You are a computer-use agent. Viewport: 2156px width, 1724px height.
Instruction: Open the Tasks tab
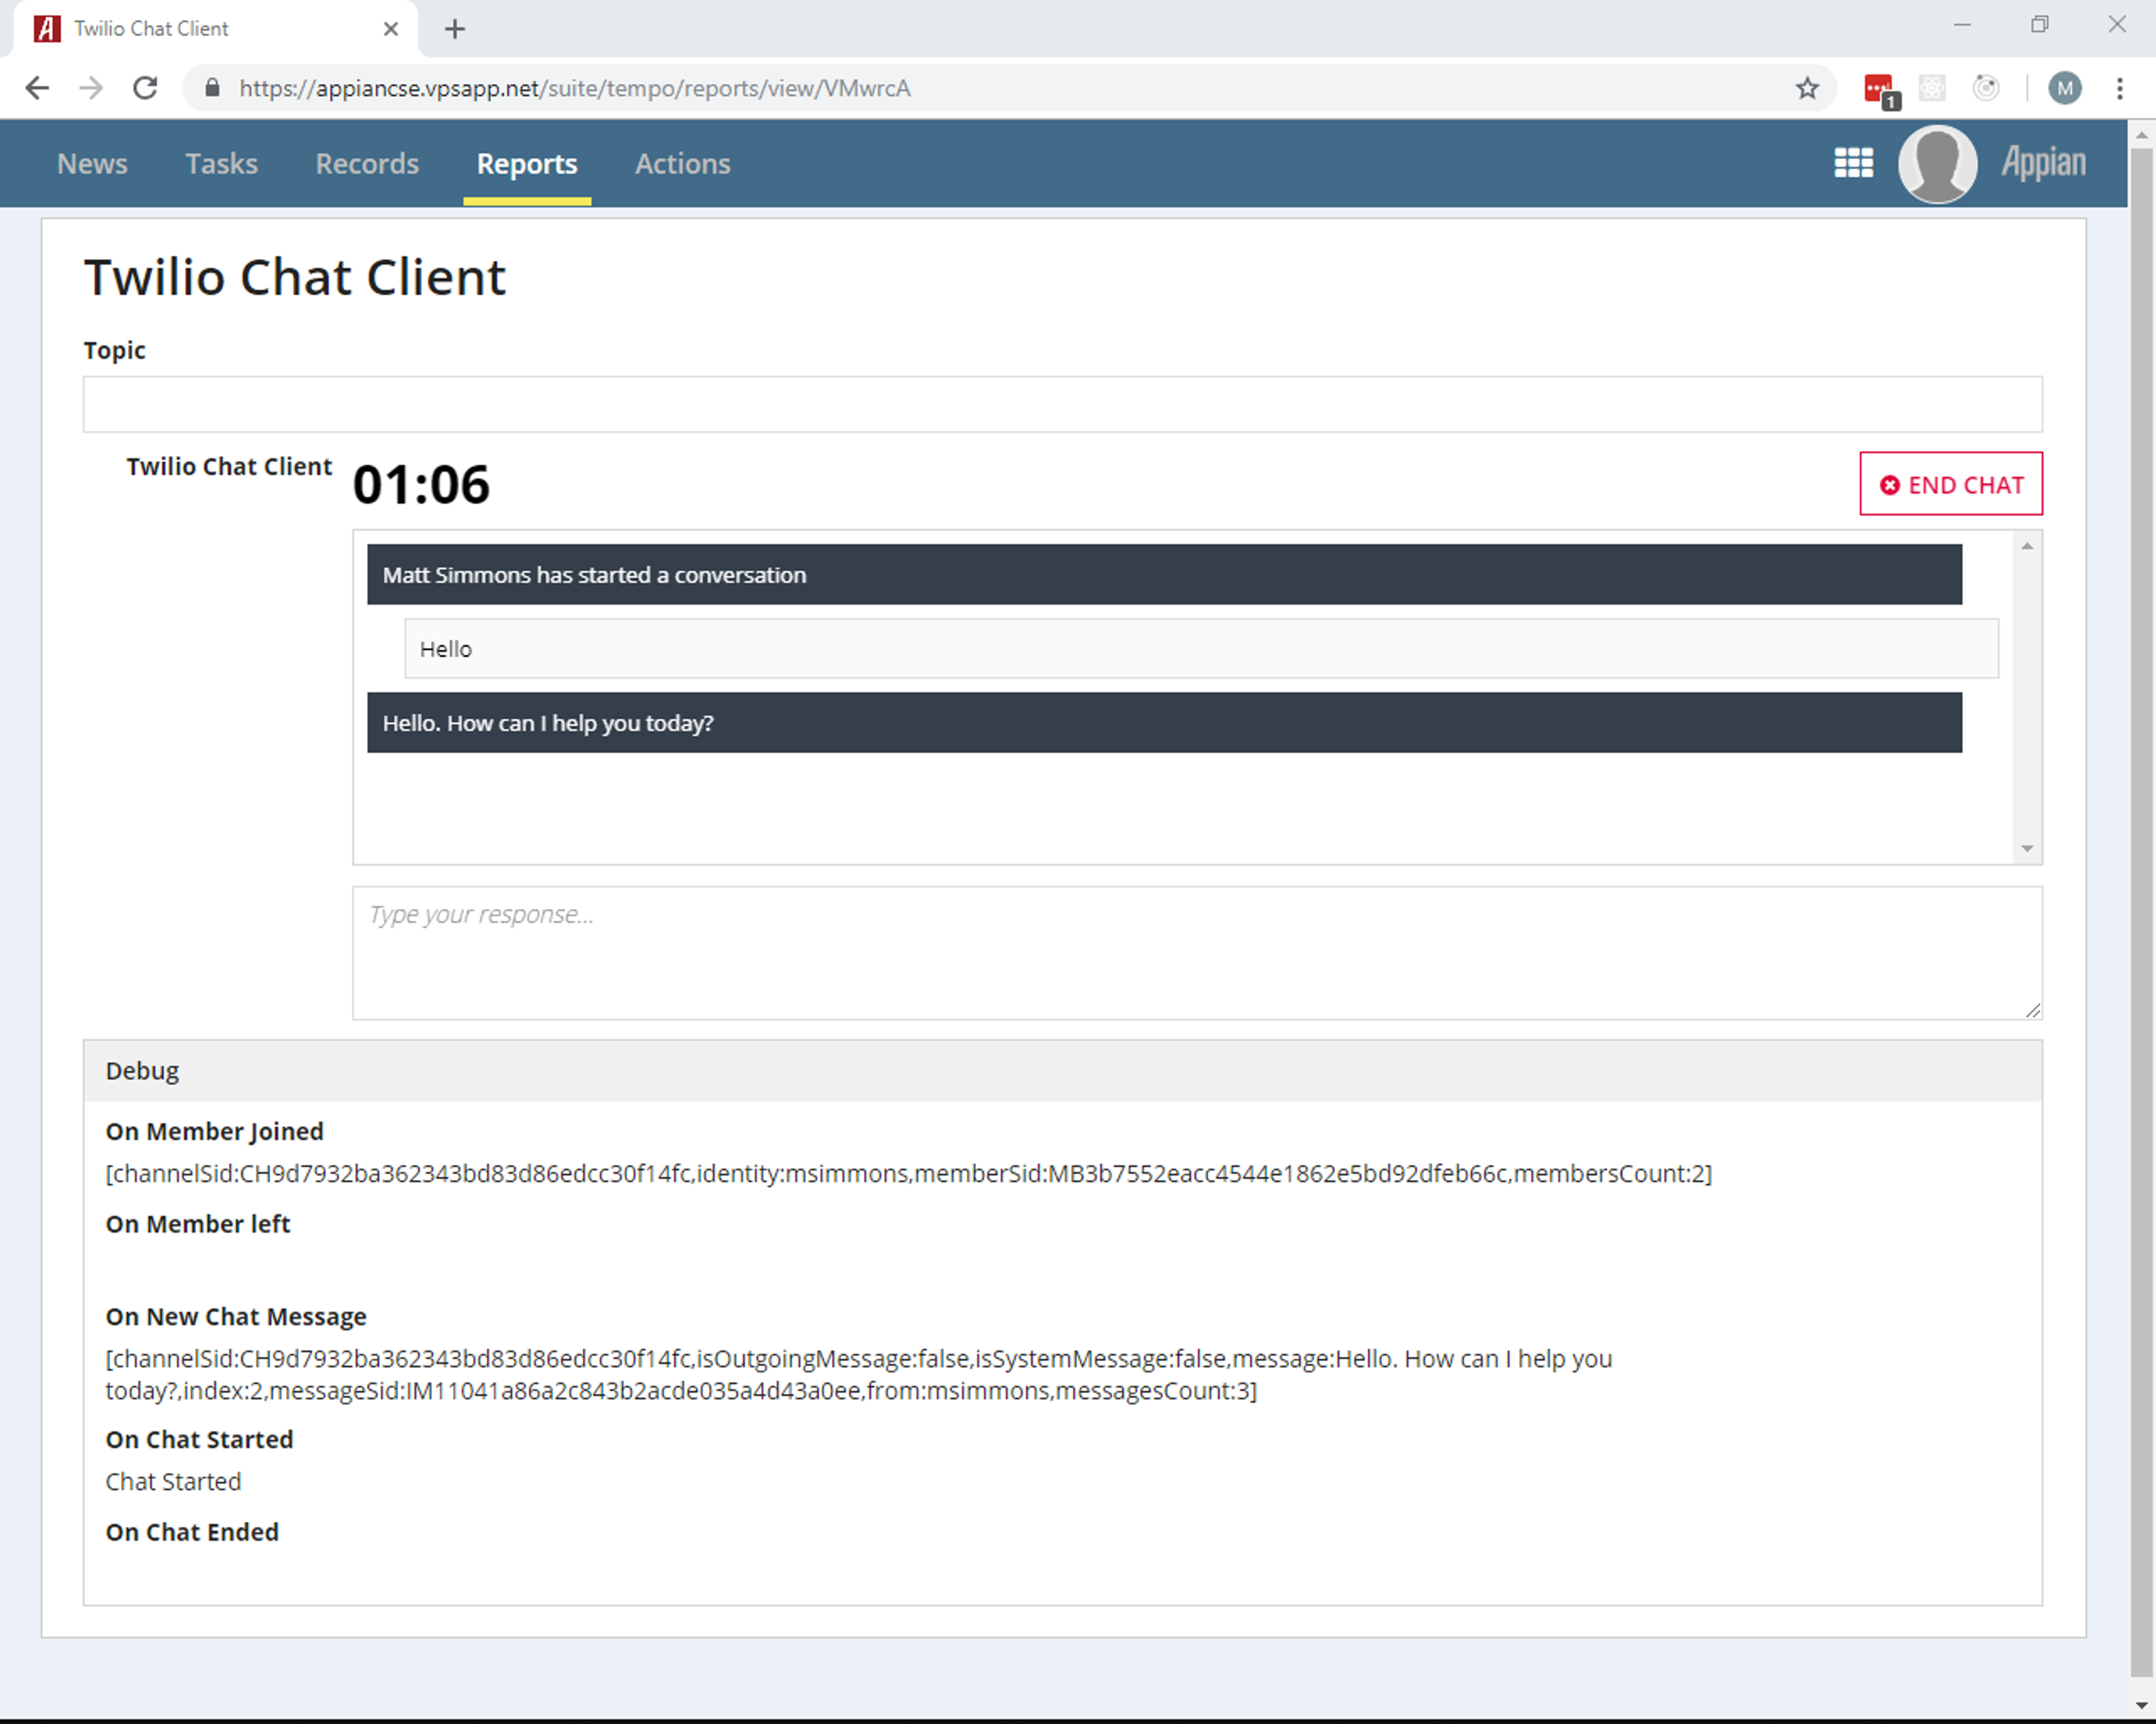[221, 163]
